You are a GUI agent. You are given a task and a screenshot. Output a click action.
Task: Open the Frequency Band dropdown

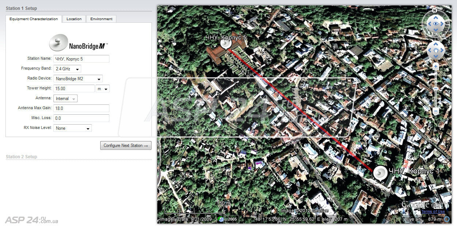tap(67, 69)
